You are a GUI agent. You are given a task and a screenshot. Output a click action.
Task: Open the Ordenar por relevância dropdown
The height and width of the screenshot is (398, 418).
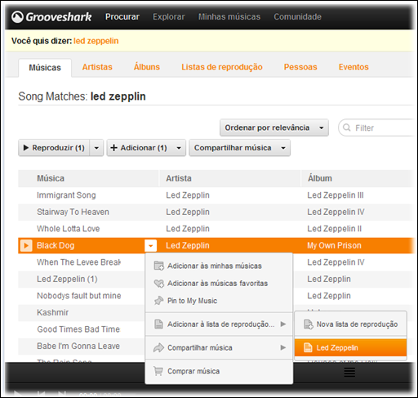pyautogui.click(x=274, y=127)
